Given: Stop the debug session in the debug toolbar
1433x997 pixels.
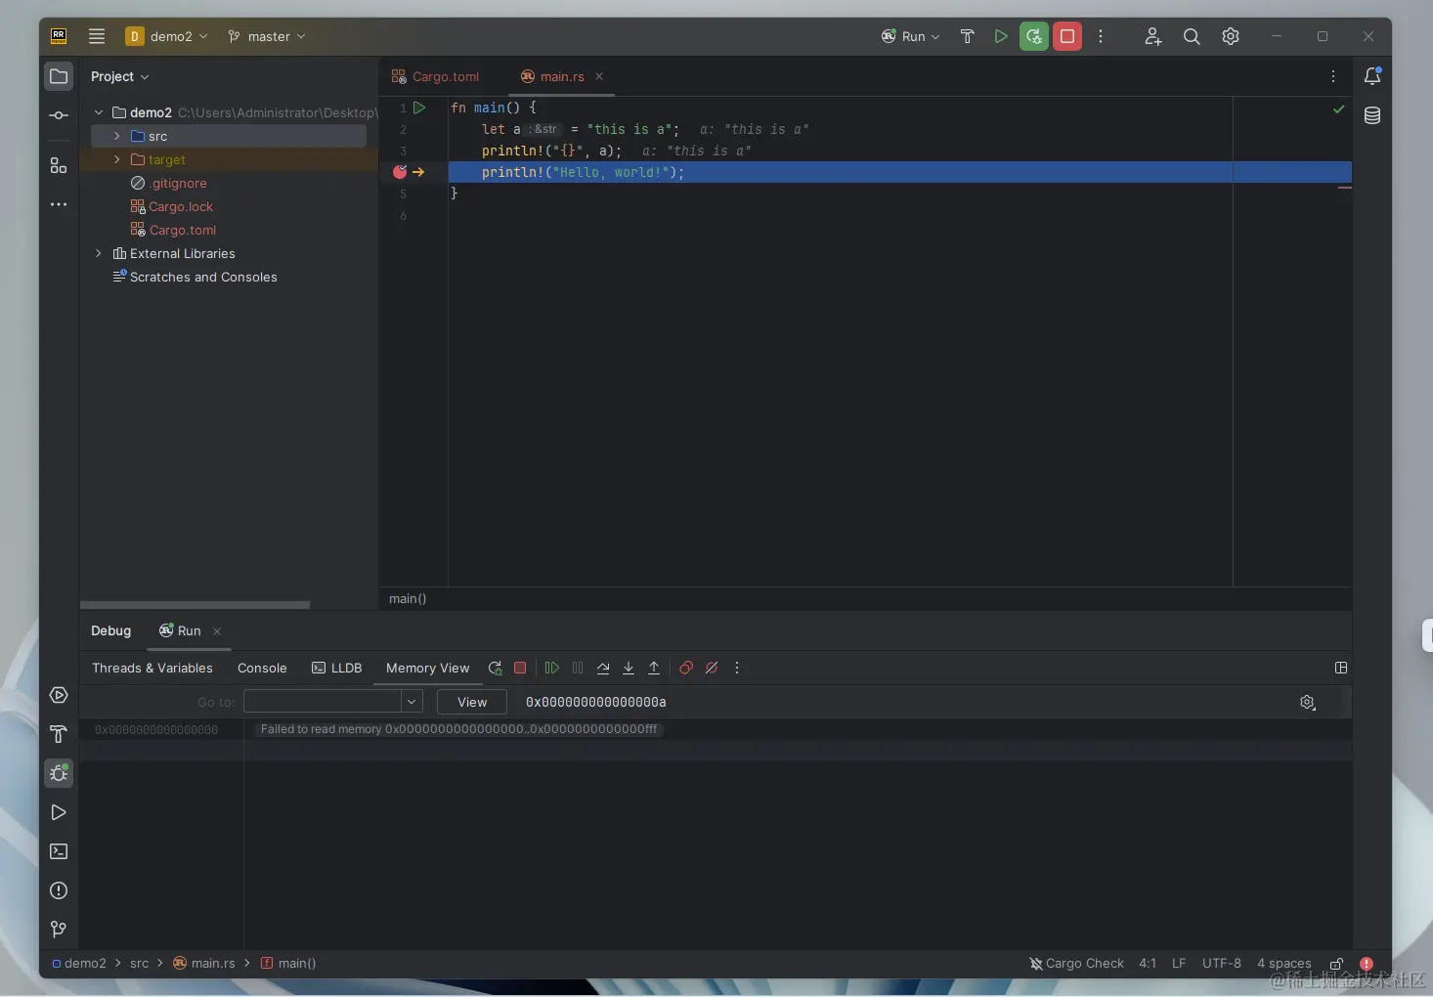Looking at the screenshot, I should 520,668.
